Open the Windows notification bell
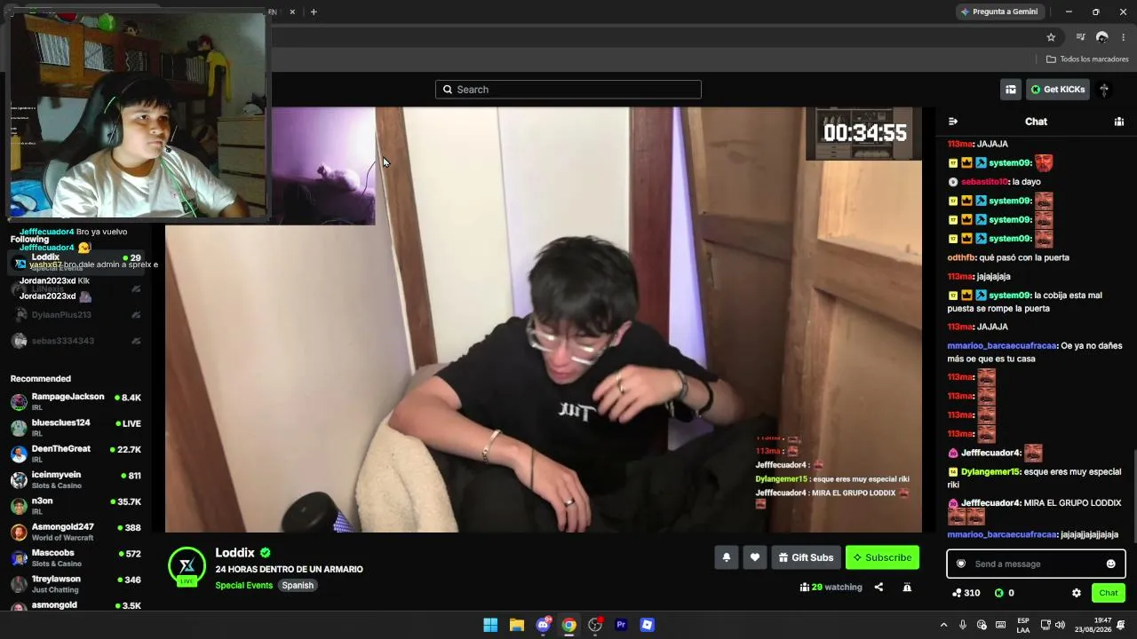This screenshot has height=639, width=1137. 1121,625
